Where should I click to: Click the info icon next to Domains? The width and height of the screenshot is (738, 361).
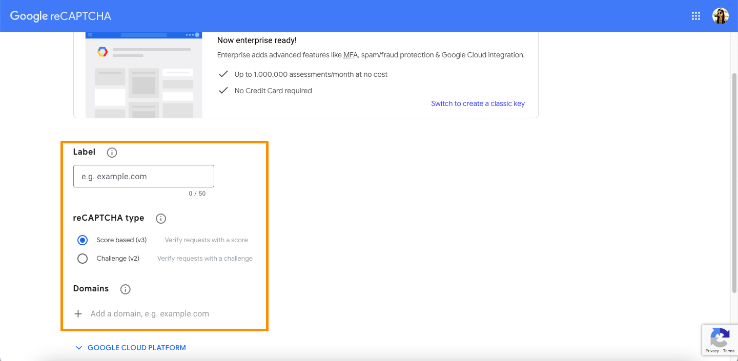pos(125,289)
